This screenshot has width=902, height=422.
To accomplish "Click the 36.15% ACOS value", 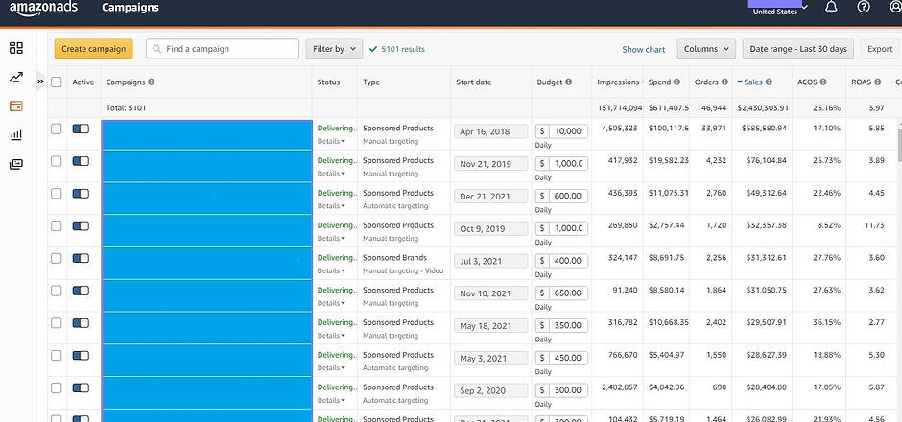I will (x=826, y=322).
